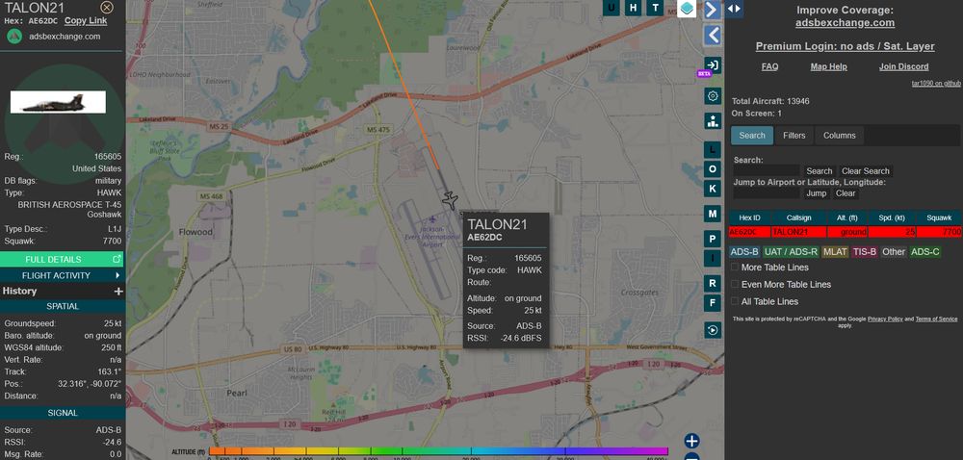Toggle the T tracks button
This screenshot has width=963, height=460.
pyautogui.click(x=655, y=8)
